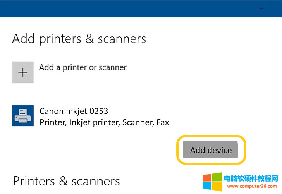Click the 'Printer, Inkjet printer, Scanner, Fax' description
Image resolution: width=282 pixels, height=194 pixels.
point(104,122)
